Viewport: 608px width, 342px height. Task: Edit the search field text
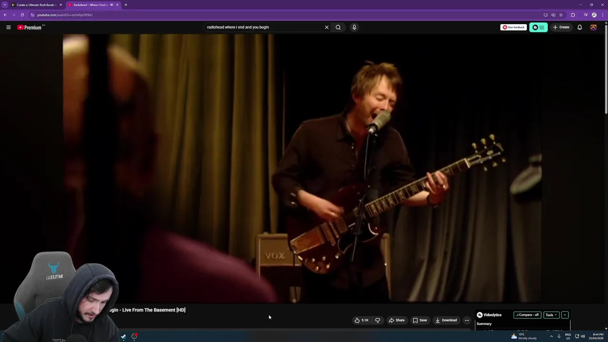tap(264, 27)
